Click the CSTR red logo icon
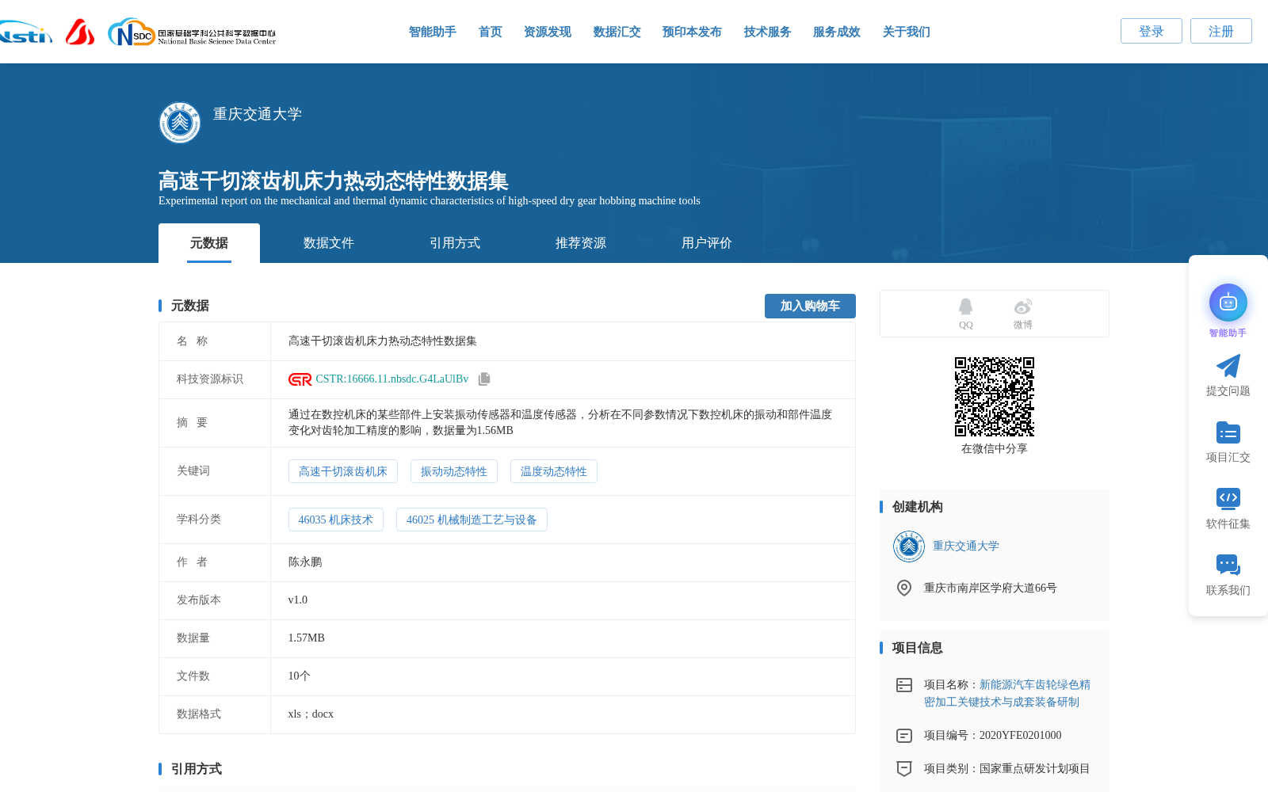Image resolution: width=1268 pixels, height=792 pixels. [300, 379]
